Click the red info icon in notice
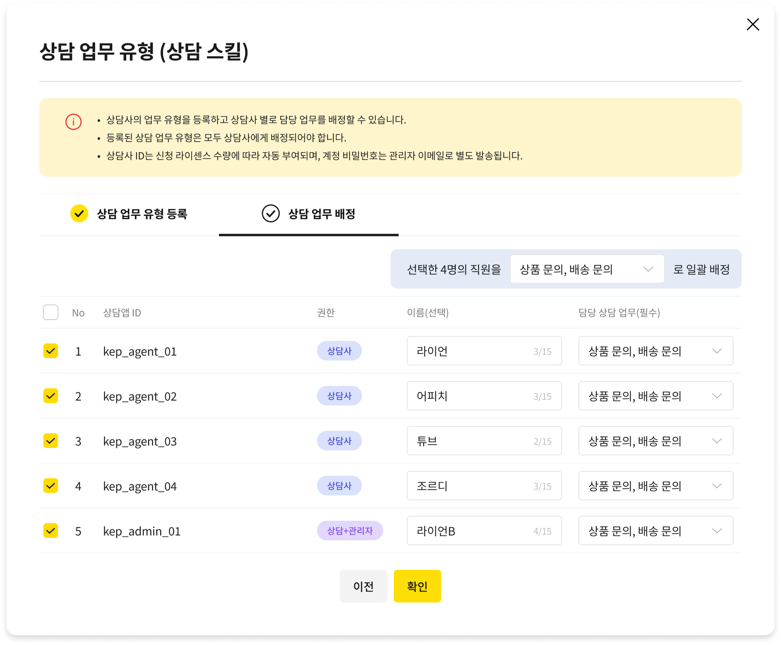This screenshot has height=645, width=781. 74,122
